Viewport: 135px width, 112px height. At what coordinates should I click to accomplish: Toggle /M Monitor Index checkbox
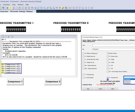point(108,57)
